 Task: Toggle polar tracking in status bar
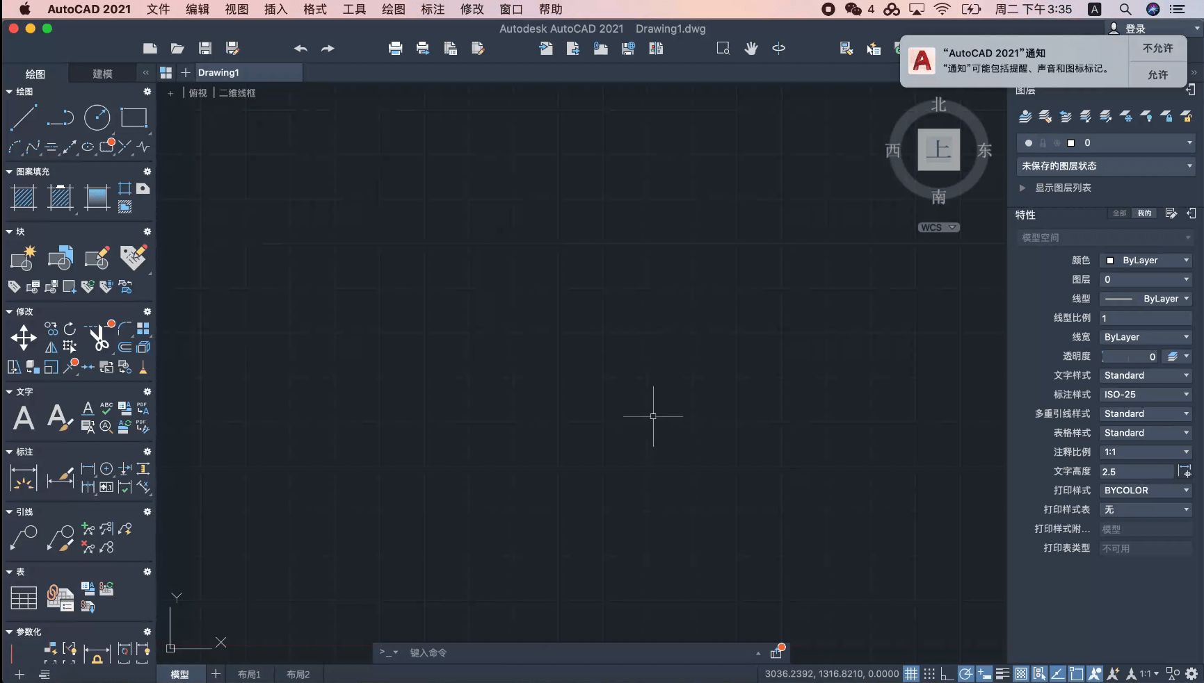(965, 673)
